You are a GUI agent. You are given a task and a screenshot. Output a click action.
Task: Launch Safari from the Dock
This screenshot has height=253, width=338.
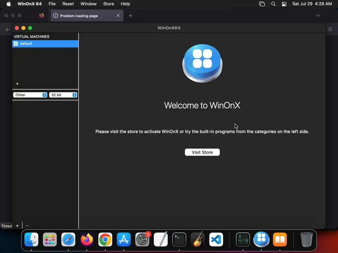[x=68, y=239]
